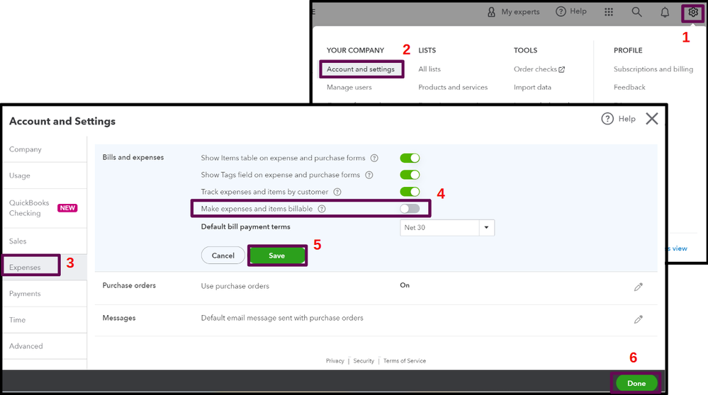Toggle Show Tags field on expense forms

tap(410, 175)
